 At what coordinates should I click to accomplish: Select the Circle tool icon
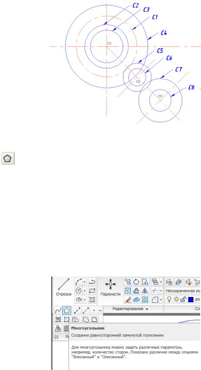tap(78, 290)
